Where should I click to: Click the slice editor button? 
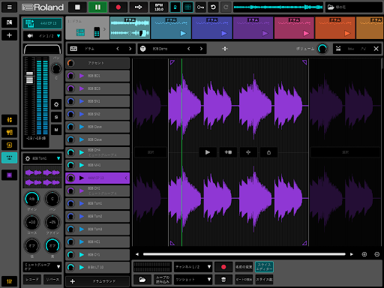(264, 267)
